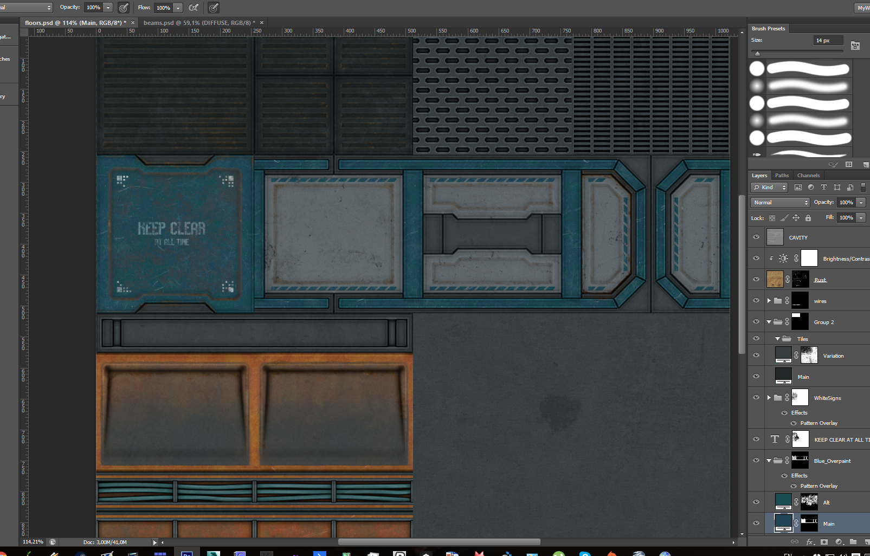Open the brush Flow dropdown arrow

coord(178,8)
